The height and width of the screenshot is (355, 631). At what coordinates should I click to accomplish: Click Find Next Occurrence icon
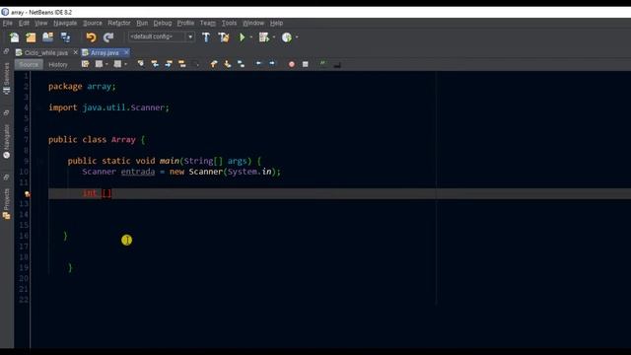coord(169,64)
